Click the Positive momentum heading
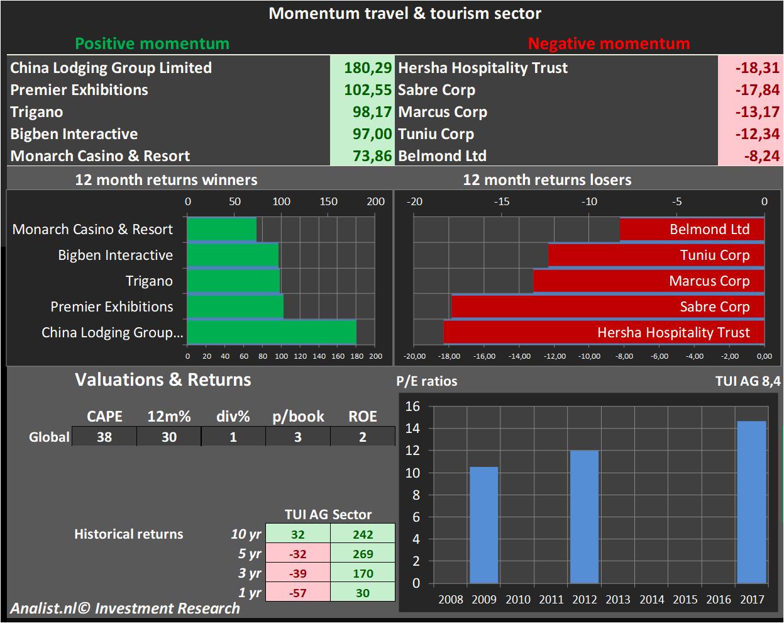The image size is (784, 623). (152, 43)
